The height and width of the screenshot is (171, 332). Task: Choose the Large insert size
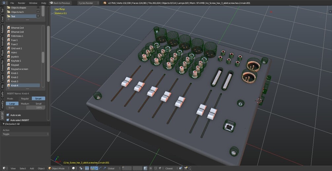pos(12,104)
